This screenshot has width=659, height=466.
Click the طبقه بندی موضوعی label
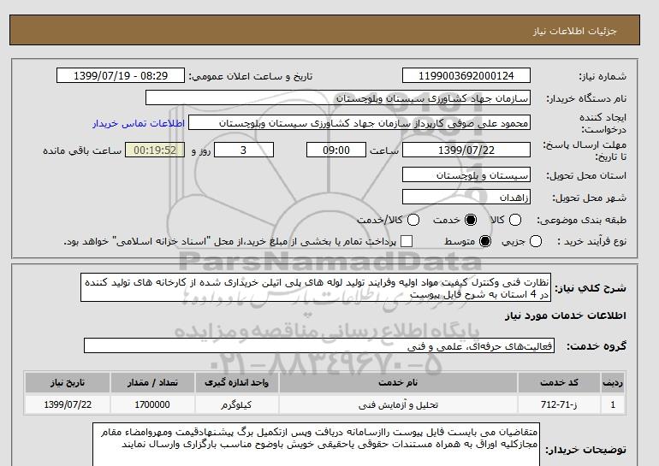point(581,220)
